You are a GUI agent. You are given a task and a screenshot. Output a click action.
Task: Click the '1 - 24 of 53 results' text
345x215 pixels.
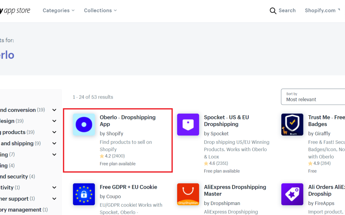point(93,97)
